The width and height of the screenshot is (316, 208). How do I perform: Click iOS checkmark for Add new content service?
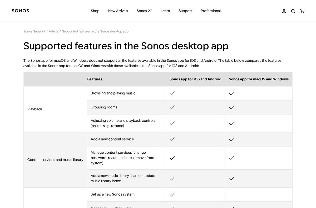172,139
